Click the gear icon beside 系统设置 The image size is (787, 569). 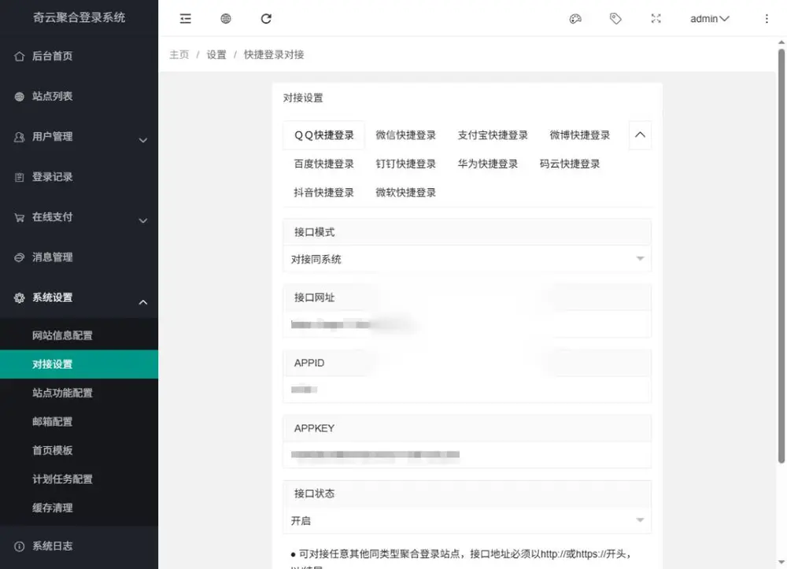tap(19, 297)
